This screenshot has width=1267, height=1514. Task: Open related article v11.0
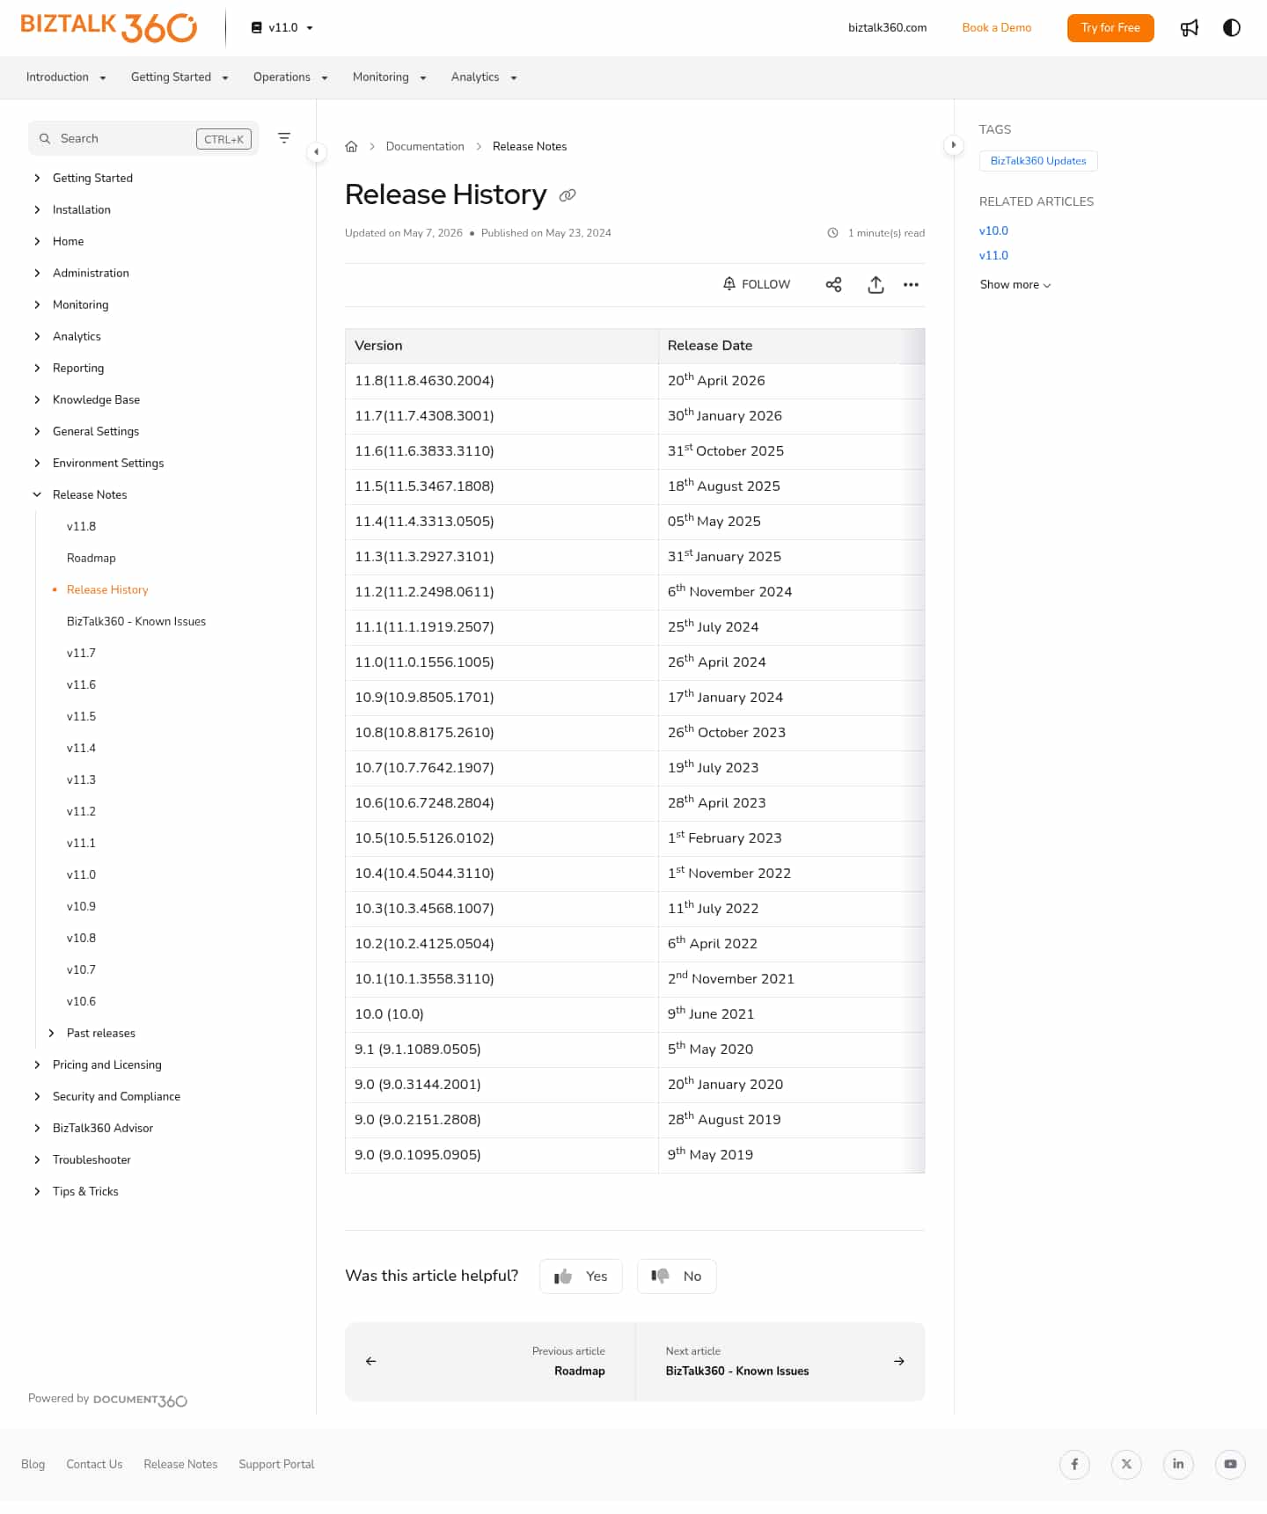[993, 255]
